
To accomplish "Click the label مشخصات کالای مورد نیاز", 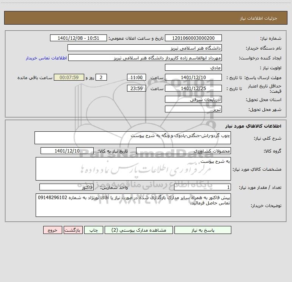I will click(x=257, y=169).
